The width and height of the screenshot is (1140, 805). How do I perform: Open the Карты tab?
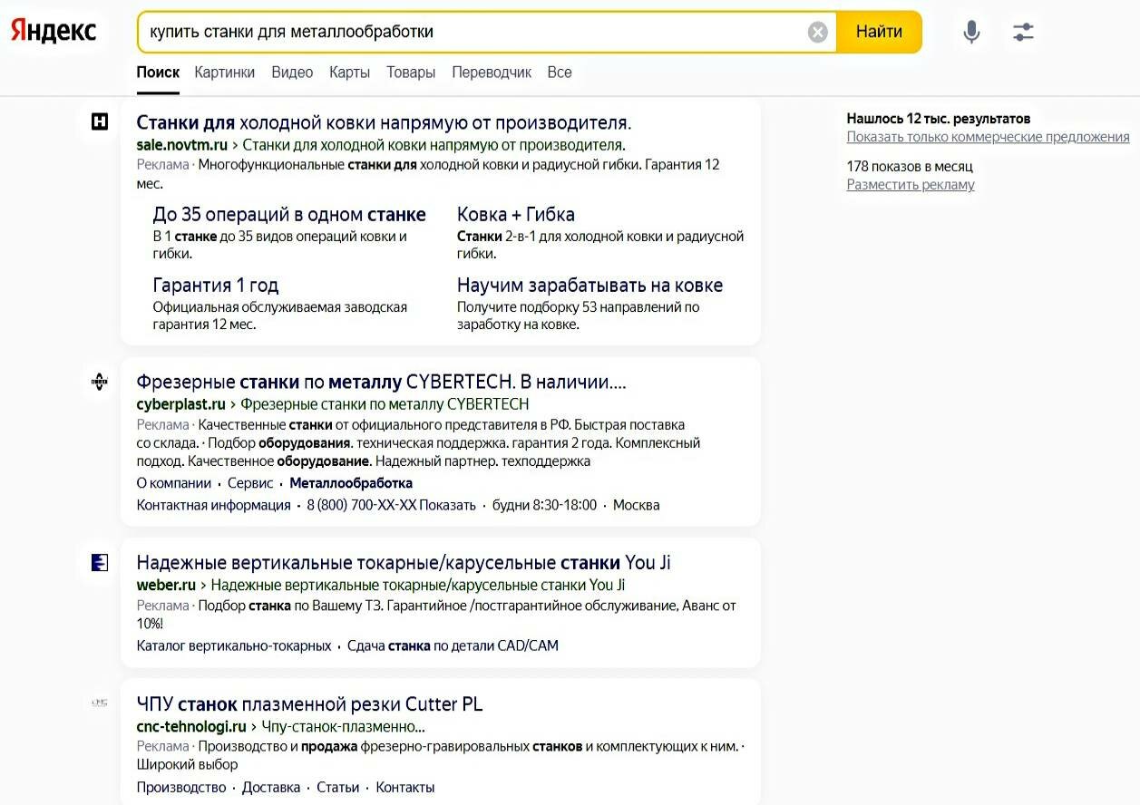point(349,73)
